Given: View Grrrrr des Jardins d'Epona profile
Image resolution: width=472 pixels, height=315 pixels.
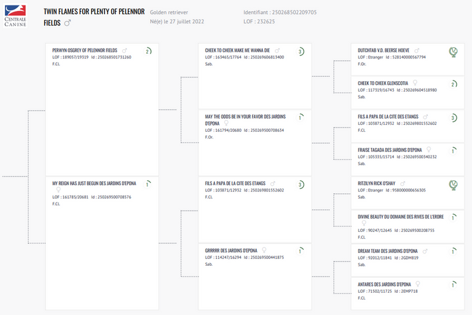Looking at the screenshot, I should coord(231,251).
